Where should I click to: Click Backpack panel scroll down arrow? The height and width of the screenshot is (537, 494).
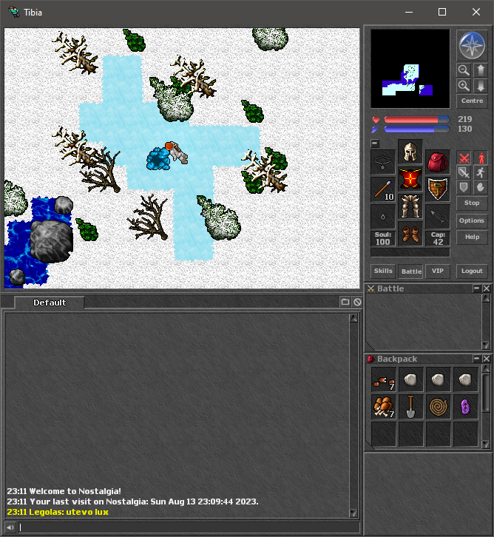486,445
